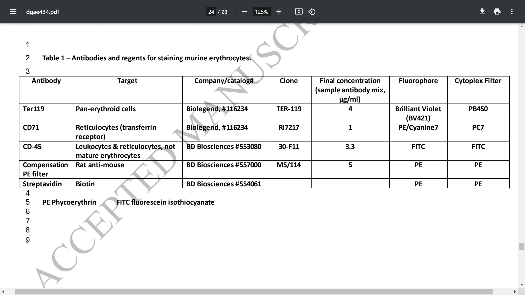Click the horizontal scrollbar right arrow
525x295 pixels.
pyautogui.click(x=515, y=292)
